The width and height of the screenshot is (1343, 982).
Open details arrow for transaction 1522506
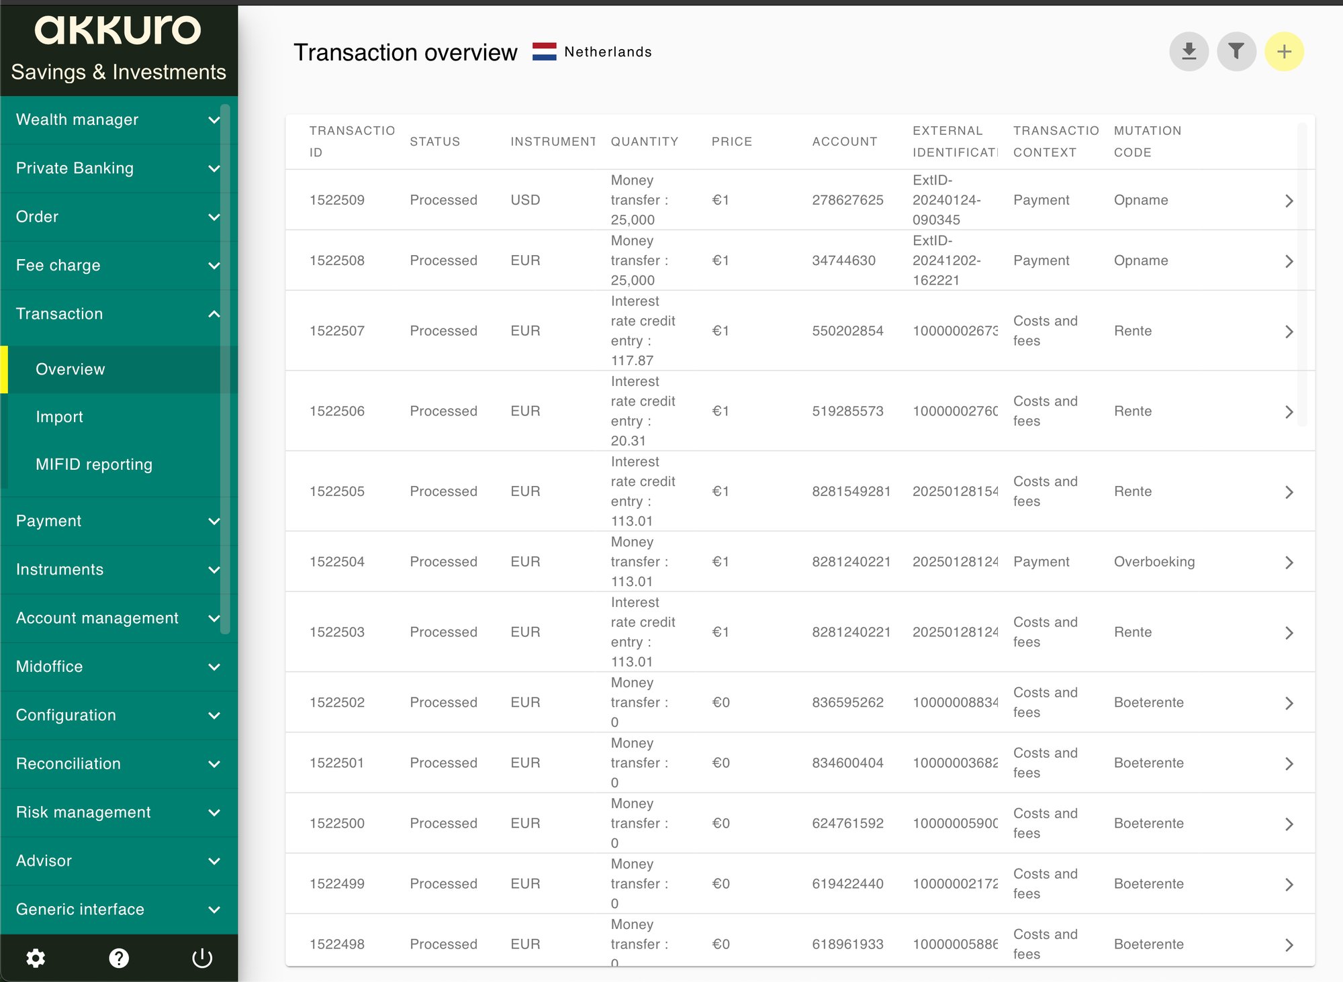coord(1289,411)
